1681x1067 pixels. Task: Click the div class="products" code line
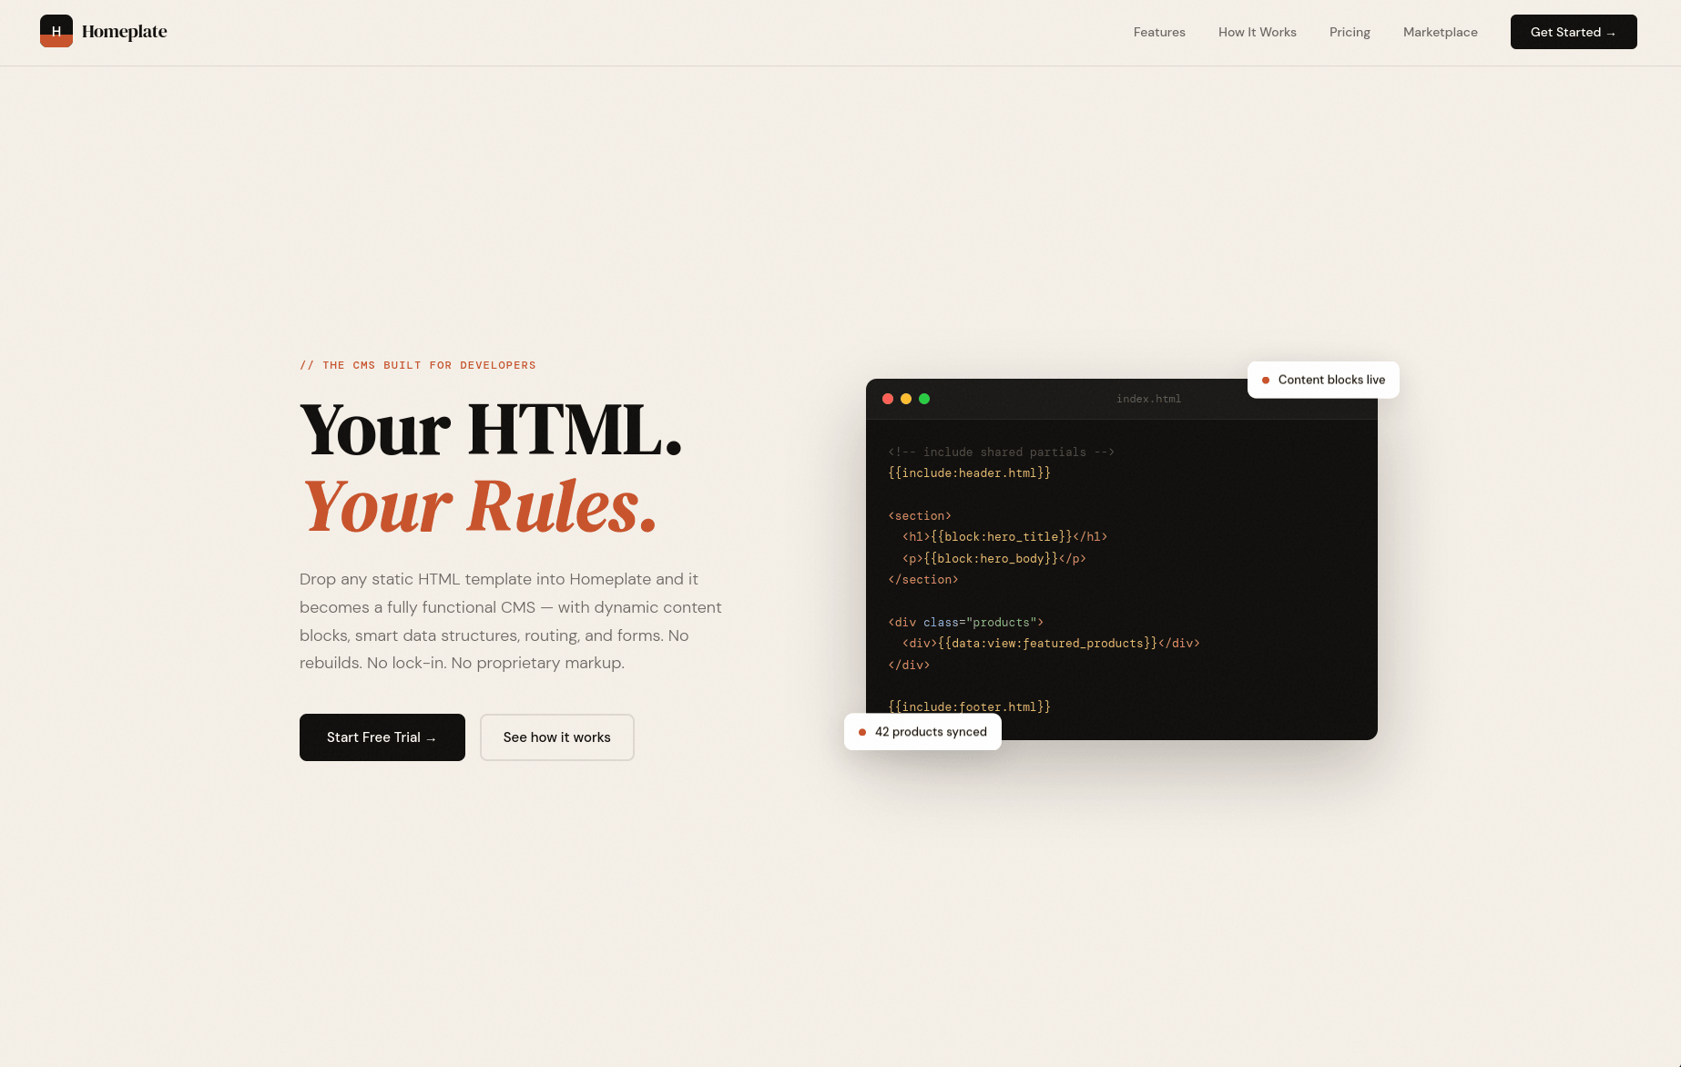click(x=965, y=623)
